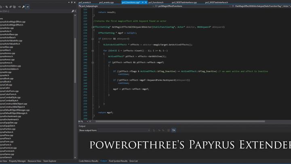Select the po3_functions.cpp tab

pyautogui.click(x=131, y=2)
